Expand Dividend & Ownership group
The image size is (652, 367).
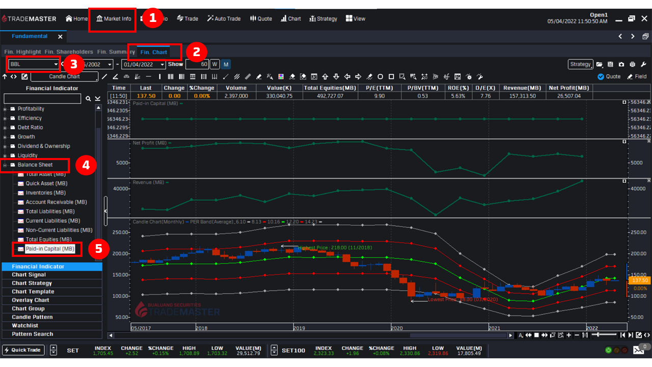[x=6, y=146]
